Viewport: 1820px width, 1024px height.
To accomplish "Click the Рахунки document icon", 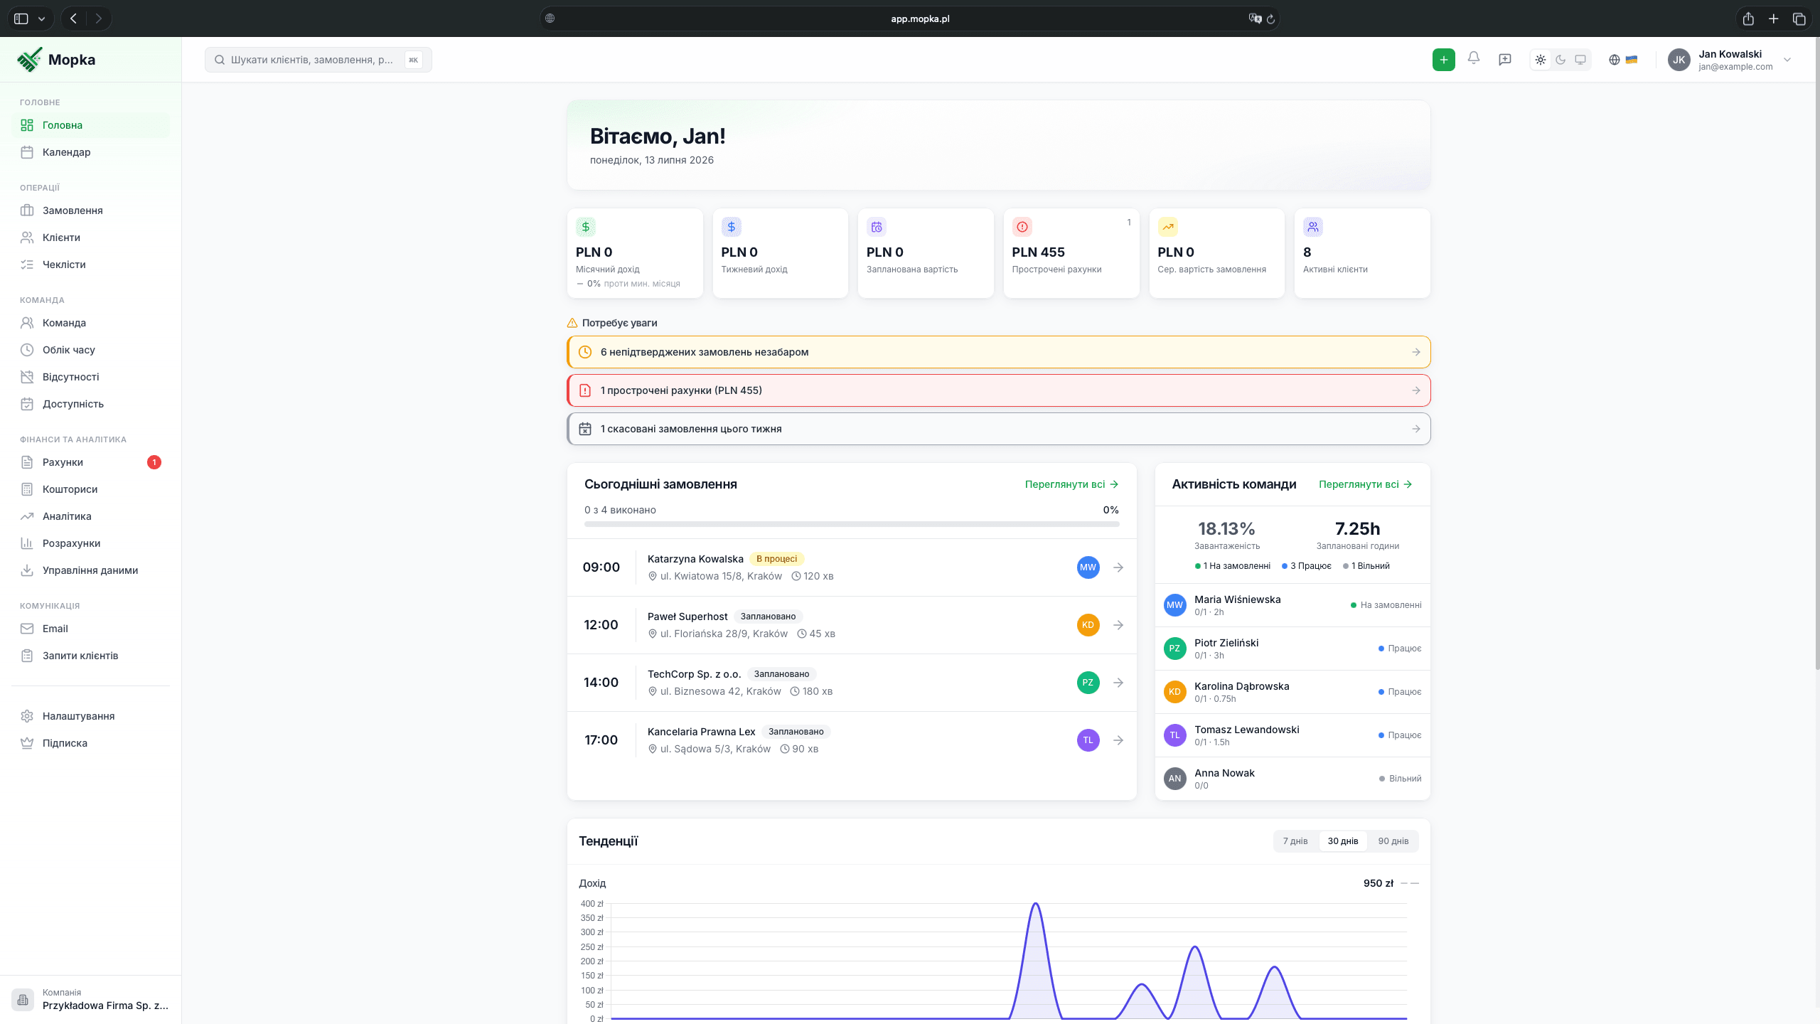I will point(27,462).
